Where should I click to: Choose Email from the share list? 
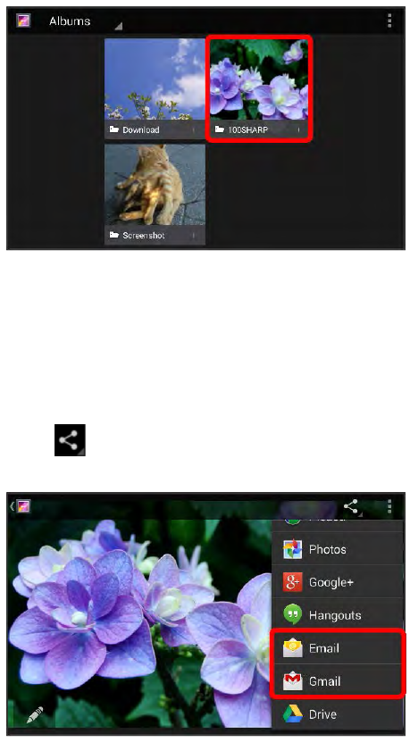pyautogui.click(x=338, y=648)
